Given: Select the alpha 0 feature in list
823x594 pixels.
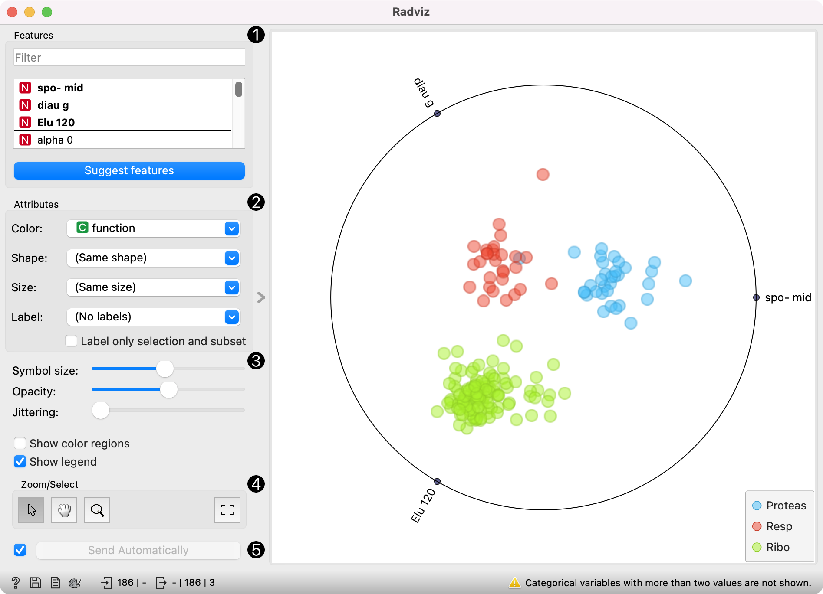Looking at the screenshot, I should pos(124,140).
